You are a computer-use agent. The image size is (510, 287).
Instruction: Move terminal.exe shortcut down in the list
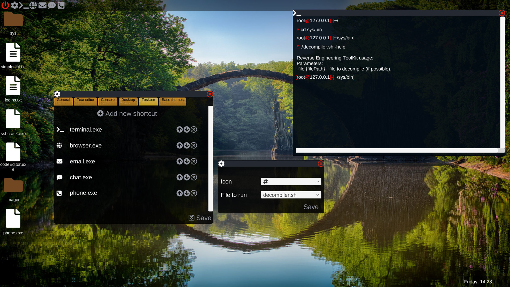pos(186,129)
